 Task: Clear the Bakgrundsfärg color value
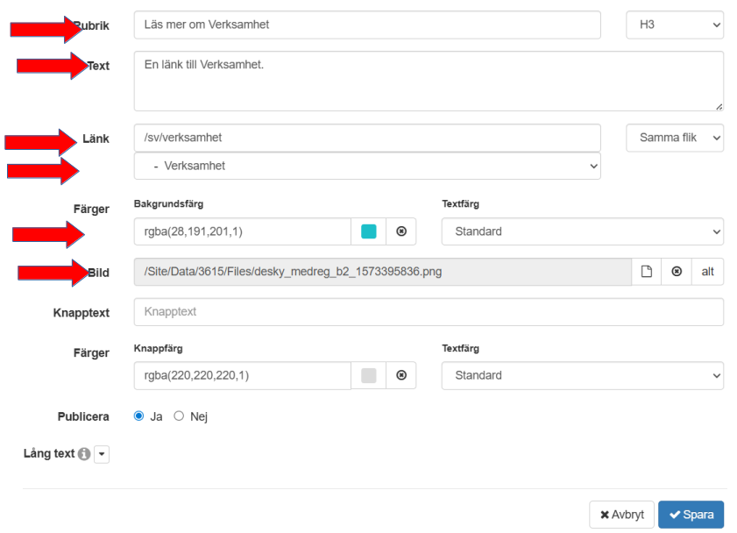401,231
